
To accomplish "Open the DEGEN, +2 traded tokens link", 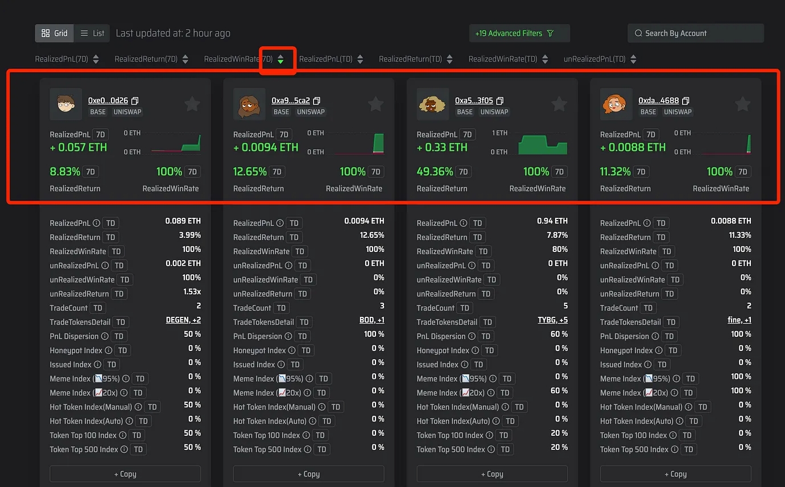I will (183, 320).
